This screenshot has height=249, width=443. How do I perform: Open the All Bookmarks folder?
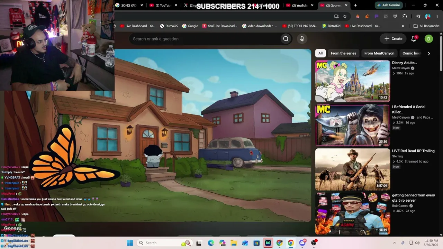(x=426, y=26)
